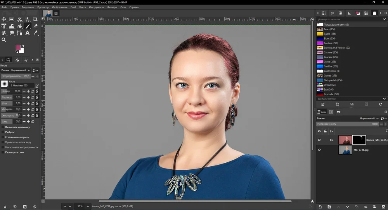388x210 pixels.
Task: Enable Включить динамику checkbox
Action: click(3, 127)
